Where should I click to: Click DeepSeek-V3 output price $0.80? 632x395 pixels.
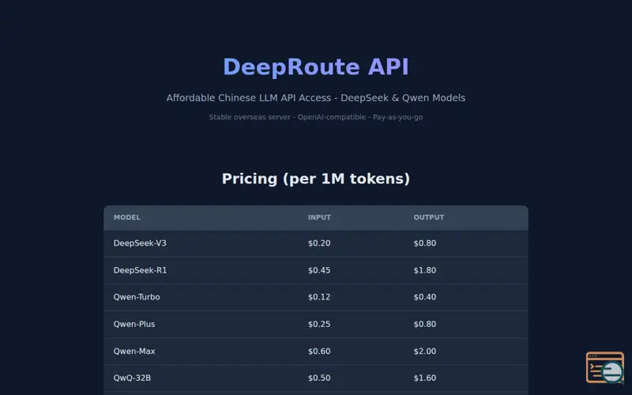click(425, 243)
